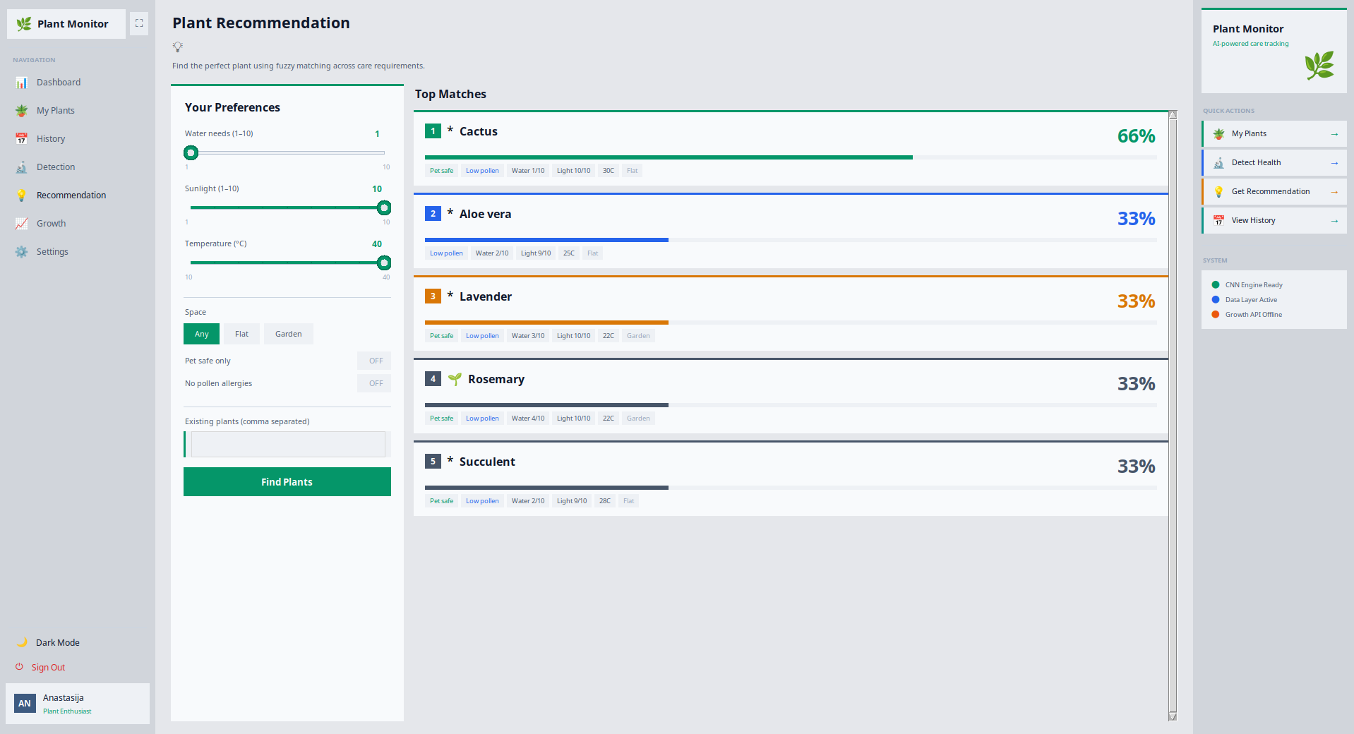Click Lavender Water 3/10 tag
1354x734 pixels.
pyautogui.click(x=528, y=336)
